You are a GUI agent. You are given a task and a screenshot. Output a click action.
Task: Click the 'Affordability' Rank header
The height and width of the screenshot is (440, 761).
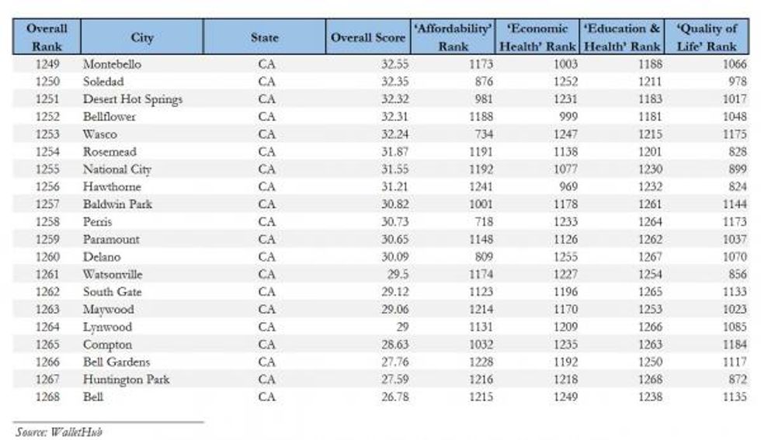[453, 37]
